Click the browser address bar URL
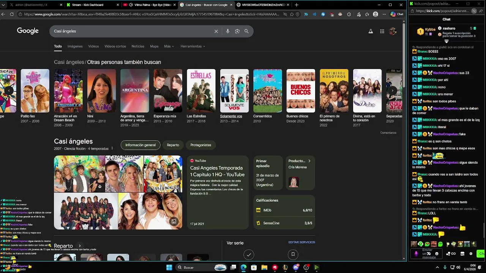Image resolution: width=486 pixels, height=273 pixels. coord(152,14)
